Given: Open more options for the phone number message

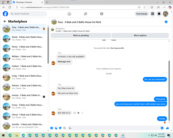Looking at the screenshot, I should pyautogui.click(x=82, y=113).
